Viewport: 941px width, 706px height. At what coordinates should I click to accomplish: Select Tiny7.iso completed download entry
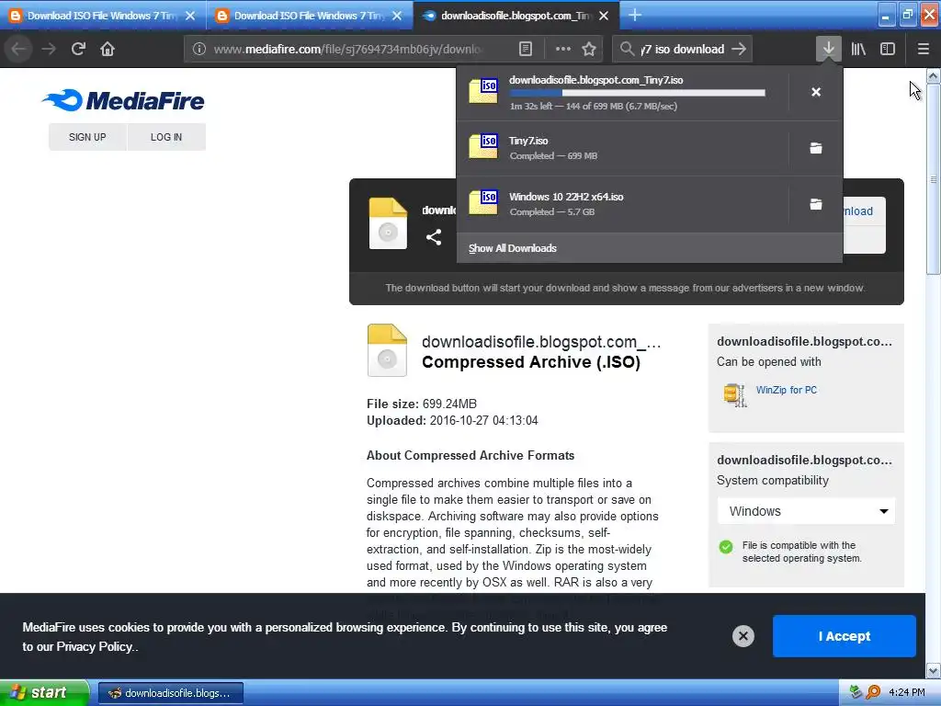[622, 148]
